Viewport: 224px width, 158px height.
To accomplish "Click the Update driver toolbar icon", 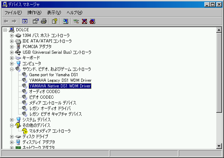I will (x=76, y=21).
